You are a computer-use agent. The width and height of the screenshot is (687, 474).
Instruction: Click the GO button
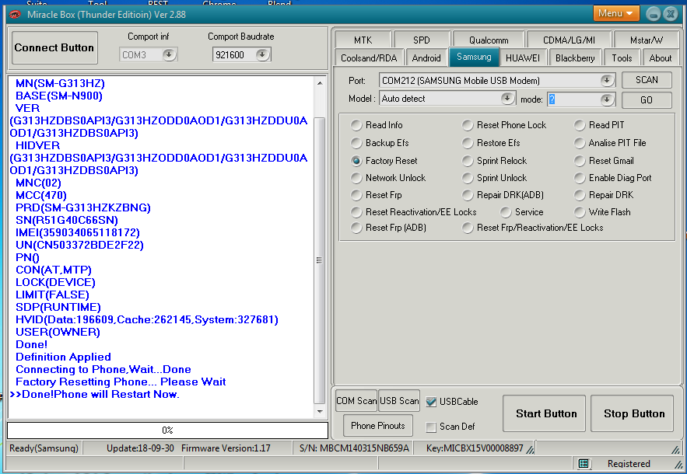point(647,99)
